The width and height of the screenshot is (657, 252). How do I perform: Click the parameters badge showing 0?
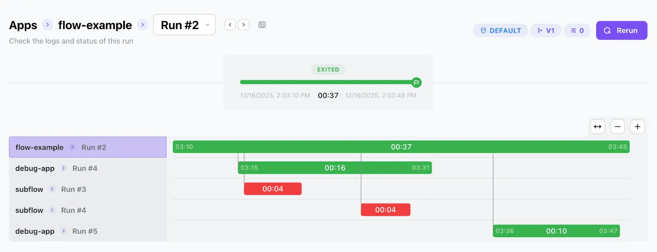tap(577, 30)
